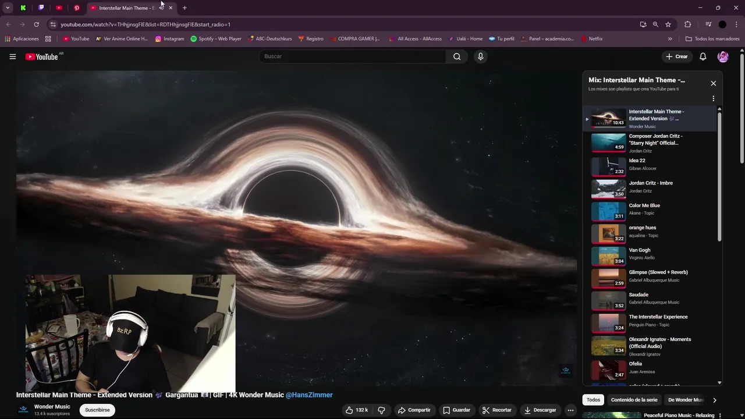Viewport: 745px width, 419px height.
Task: Open Todos los marcadores folder
Action: (713, 39)
